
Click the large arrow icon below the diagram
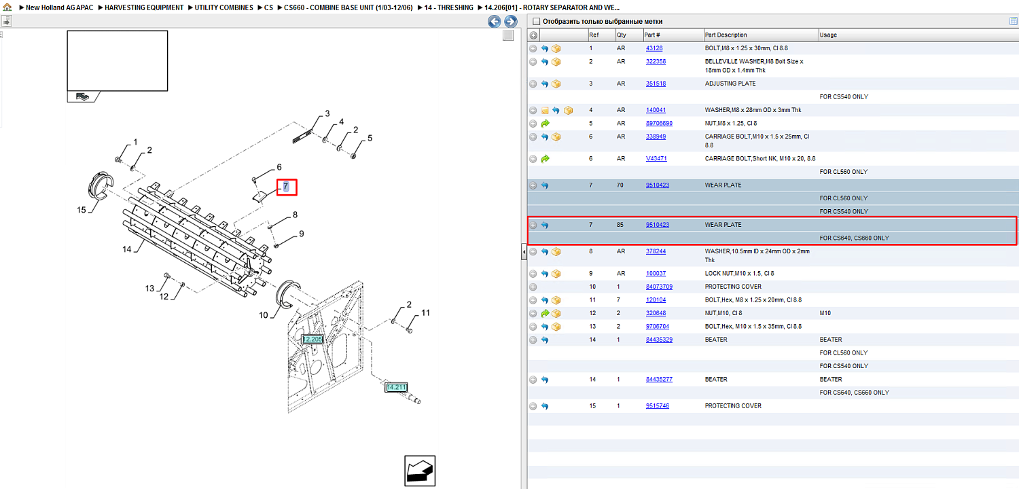point(420,471)
